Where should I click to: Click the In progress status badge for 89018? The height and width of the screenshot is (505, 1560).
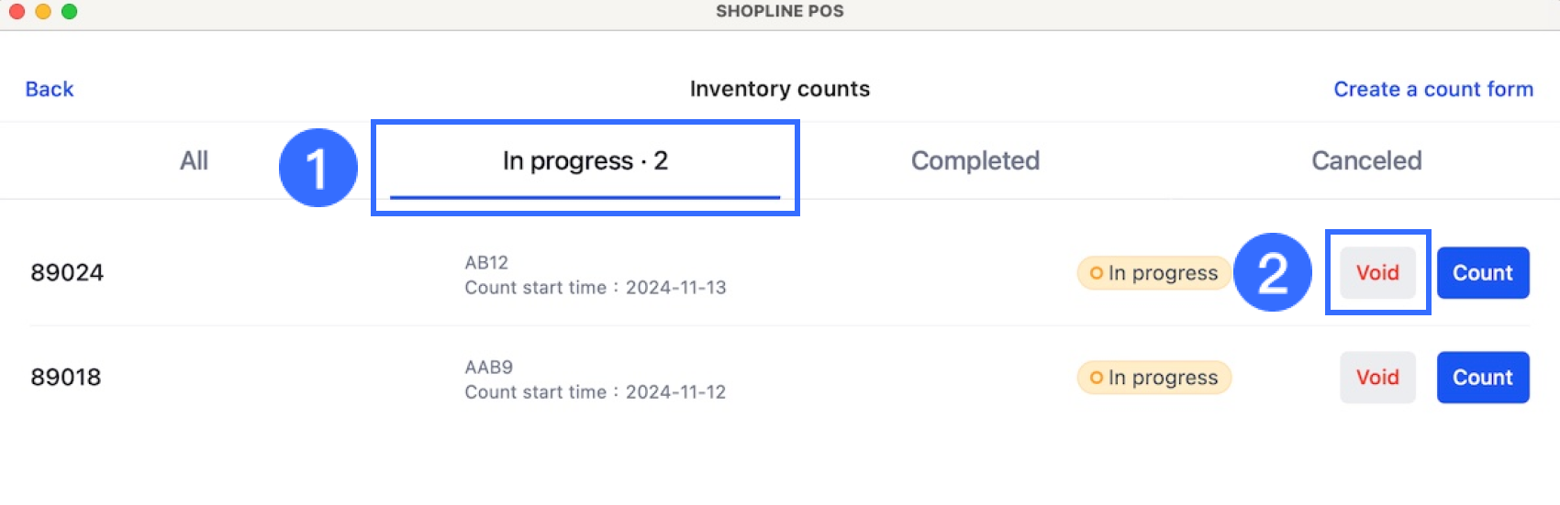[x=1153, y=378]
